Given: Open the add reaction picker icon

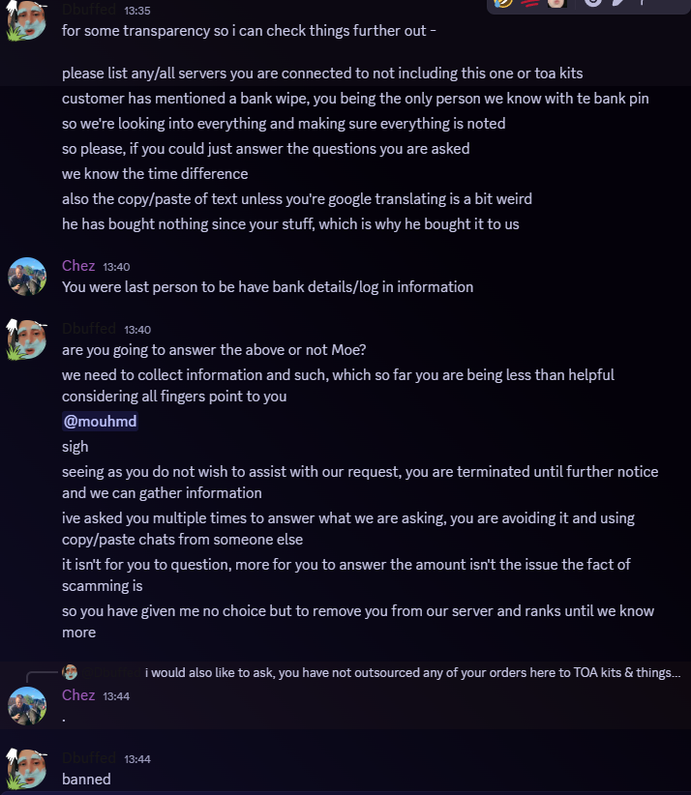Looking at the screenshot, I should point(592,3).
